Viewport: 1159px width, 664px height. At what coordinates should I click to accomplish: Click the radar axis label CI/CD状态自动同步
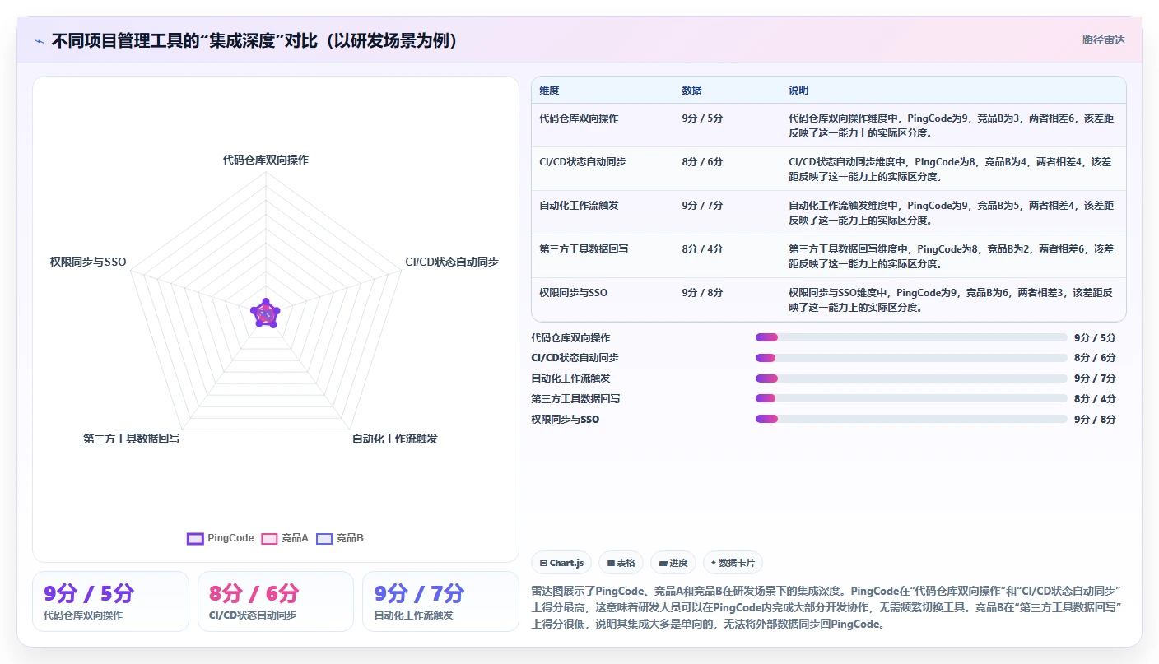[452, 262]
